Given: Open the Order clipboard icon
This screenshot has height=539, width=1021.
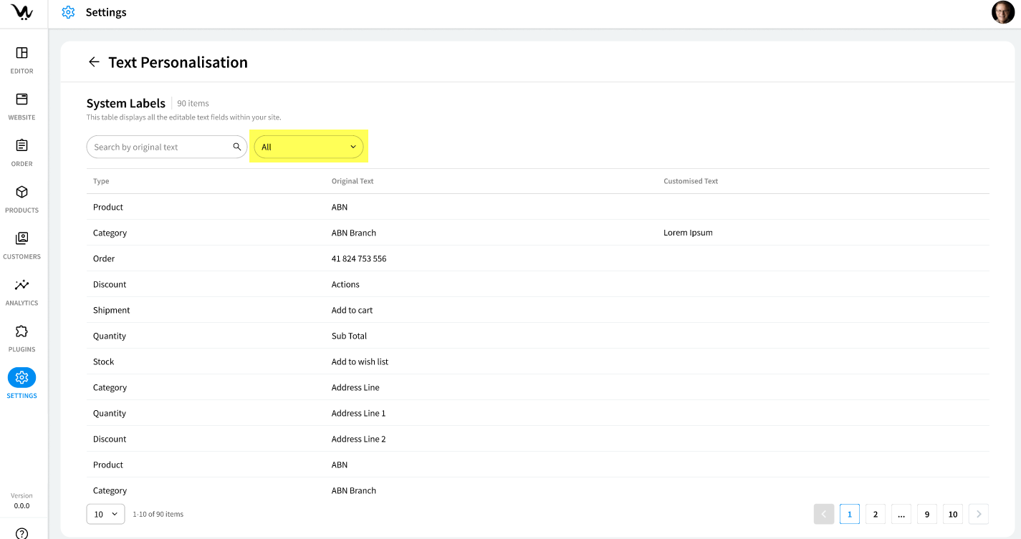Looking at the screenshot, I should click(x=21, y=146).
